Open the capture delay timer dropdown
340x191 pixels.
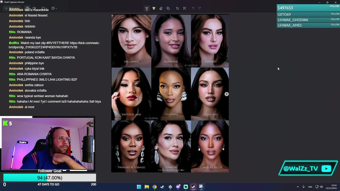54,8
